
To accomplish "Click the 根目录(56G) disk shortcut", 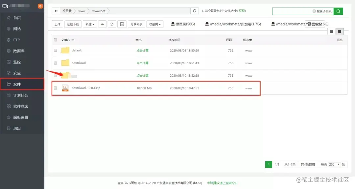I will (183, 24).
